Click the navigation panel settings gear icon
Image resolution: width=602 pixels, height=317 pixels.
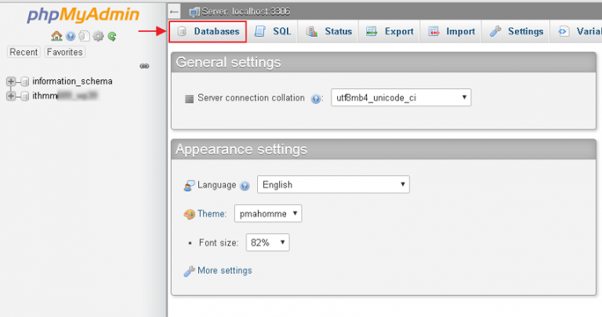pos(98,36)
